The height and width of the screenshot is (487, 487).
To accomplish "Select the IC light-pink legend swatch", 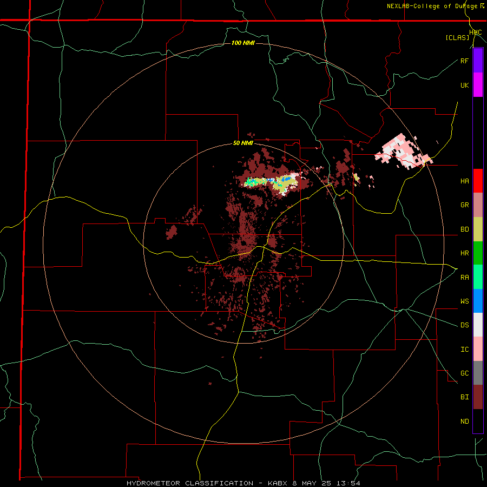I will click(x=478, y=349).
